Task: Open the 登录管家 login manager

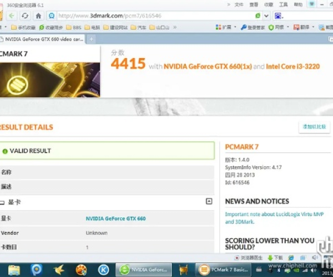Action: click(x=253, y=27)
